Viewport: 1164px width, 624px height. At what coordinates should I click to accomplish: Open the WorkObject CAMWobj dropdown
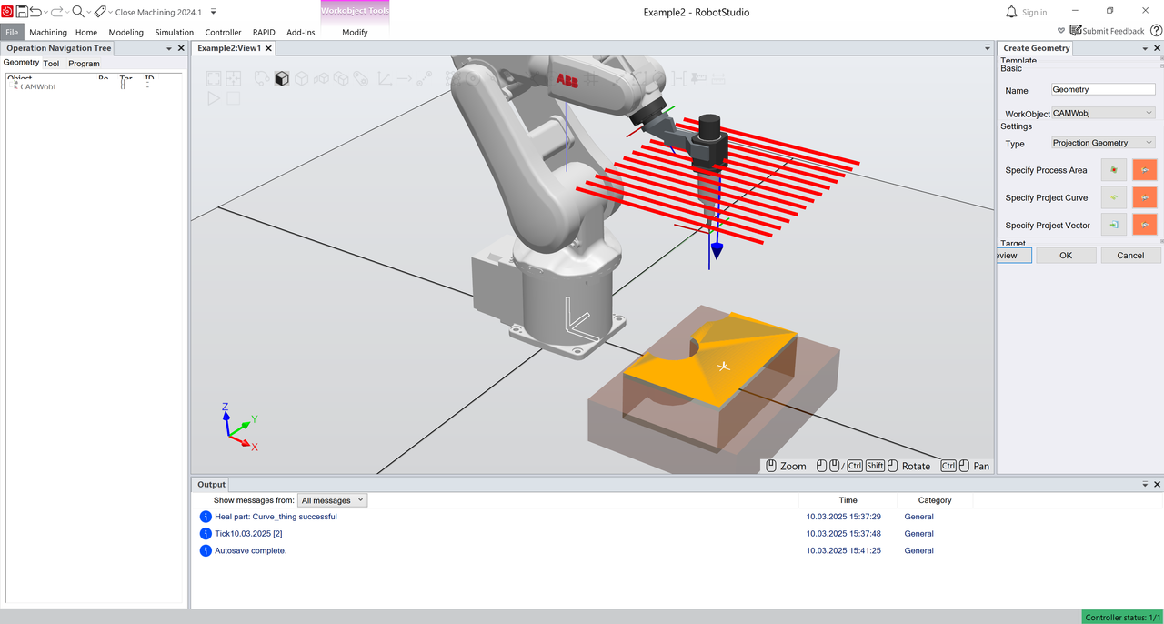[x=1103, y=113]
